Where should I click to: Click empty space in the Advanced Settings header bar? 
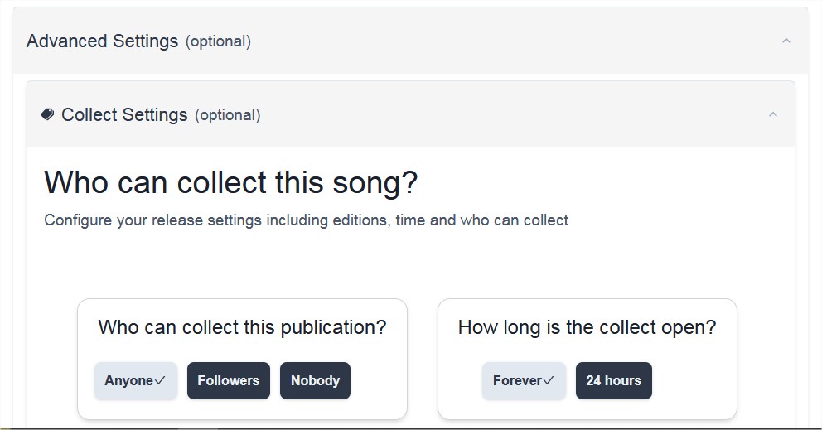click(x=514, y=41)
